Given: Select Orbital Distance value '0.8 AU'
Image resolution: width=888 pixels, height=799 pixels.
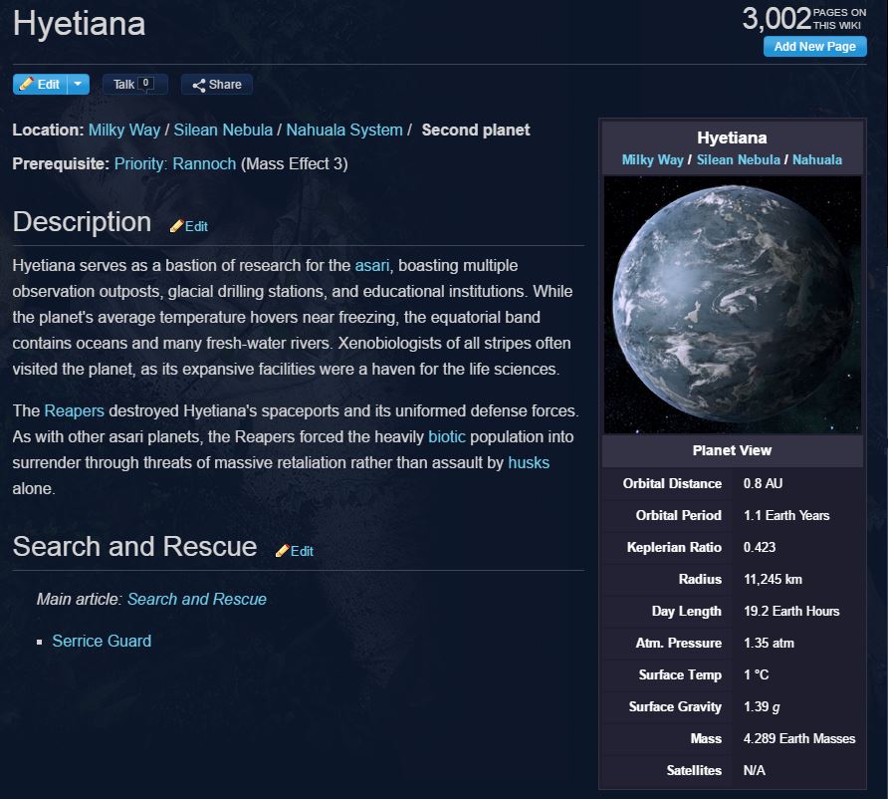Looking at the screenshot, I should 763,483.
